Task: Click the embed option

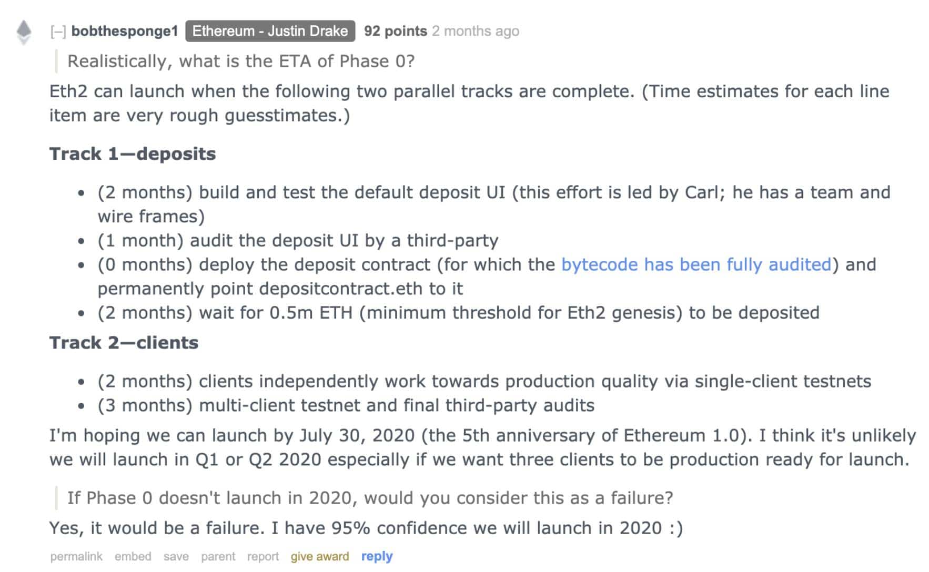Action: coord(133,556)
